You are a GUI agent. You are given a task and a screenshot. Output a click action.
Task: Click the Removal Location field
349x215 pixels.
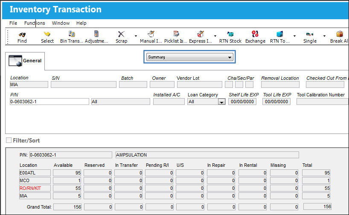(280, 84)
